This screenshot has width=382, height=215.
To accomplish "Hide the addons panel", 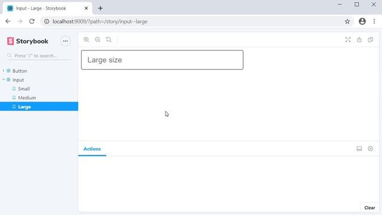I will coord(370,149).
